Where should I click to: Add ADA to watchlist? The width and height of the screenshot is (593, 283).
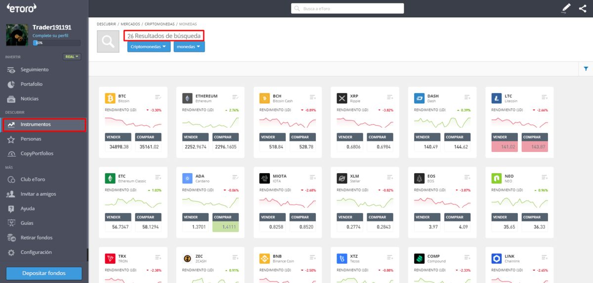coord(235,177)
